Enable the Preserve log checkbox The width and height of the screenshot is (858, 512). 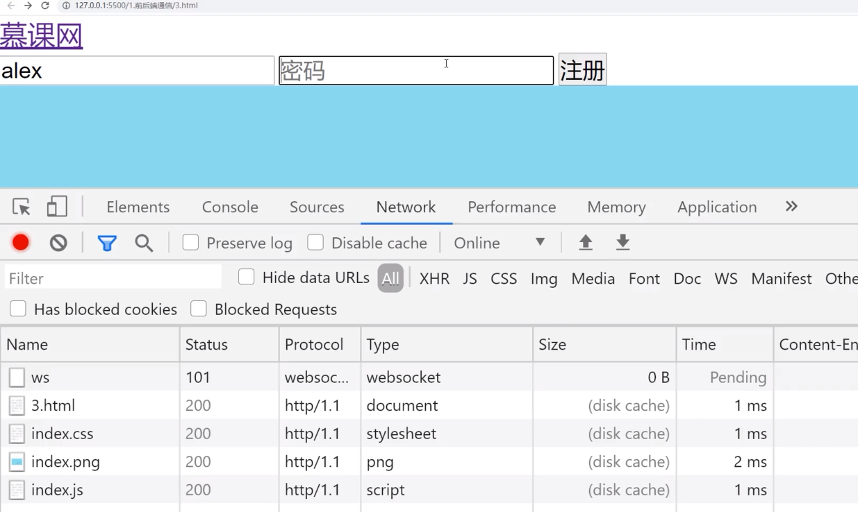[x=190, y=242]
